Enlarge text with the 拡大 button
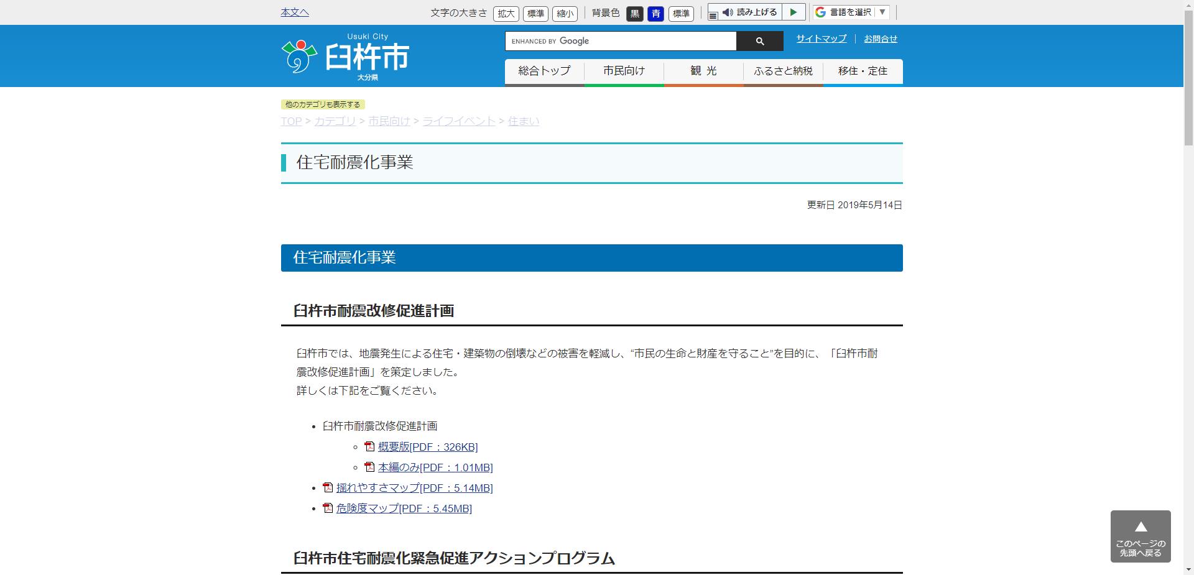Screen dimensions: 1194x575 point(505,14)
